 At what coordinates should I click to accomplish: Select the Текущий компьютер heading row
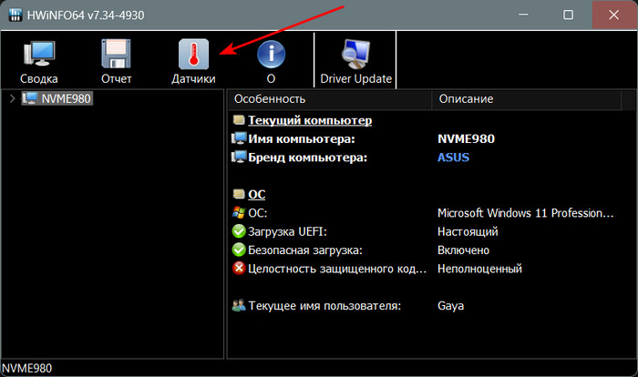tap(310, 120)
